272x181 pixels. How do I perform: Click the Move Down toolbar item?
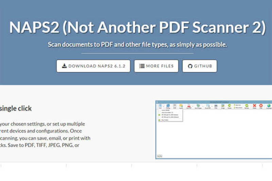(238, 108)
